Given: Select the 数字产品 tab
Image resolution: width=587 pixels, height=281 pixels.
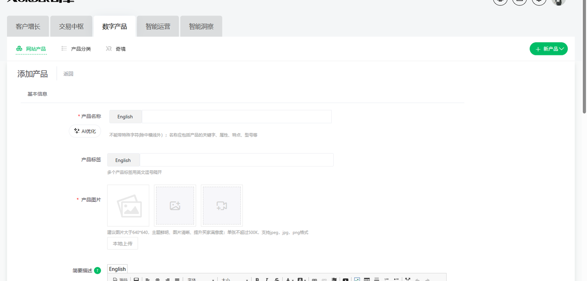Looking at the screenshot, I should tap(114, 26).
